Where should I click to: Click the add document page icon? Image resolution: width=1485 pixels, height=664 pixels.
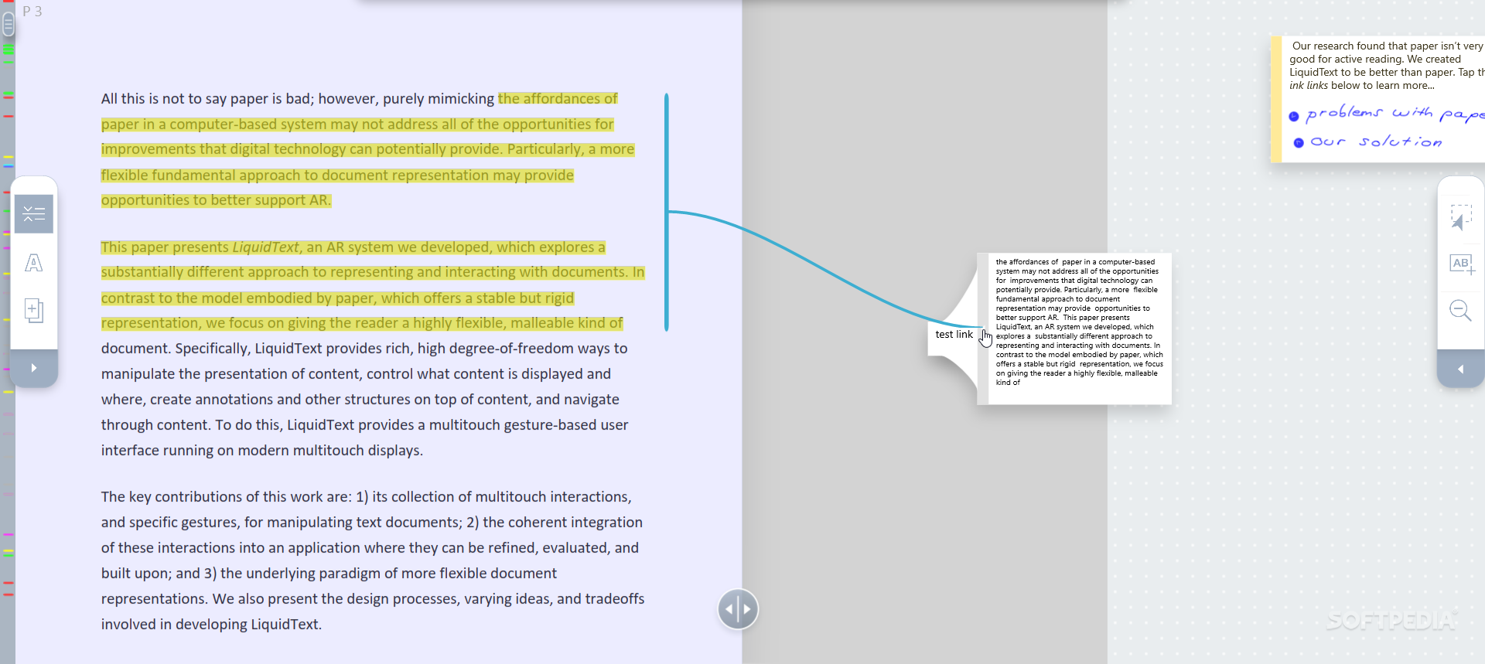tap(33, 311)
